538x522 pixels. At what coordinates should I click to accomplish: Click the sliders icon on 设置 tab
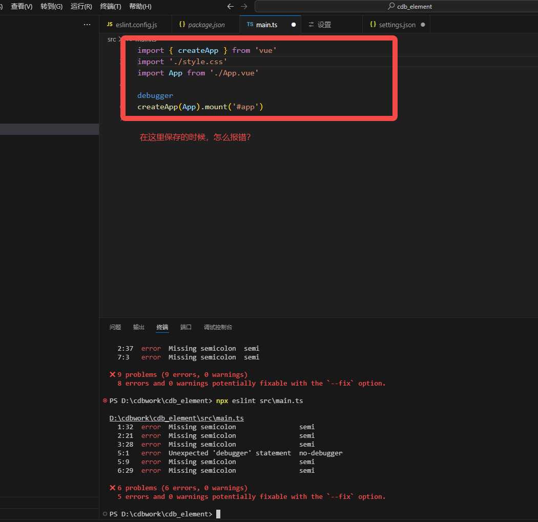click(x=311, y=25)
